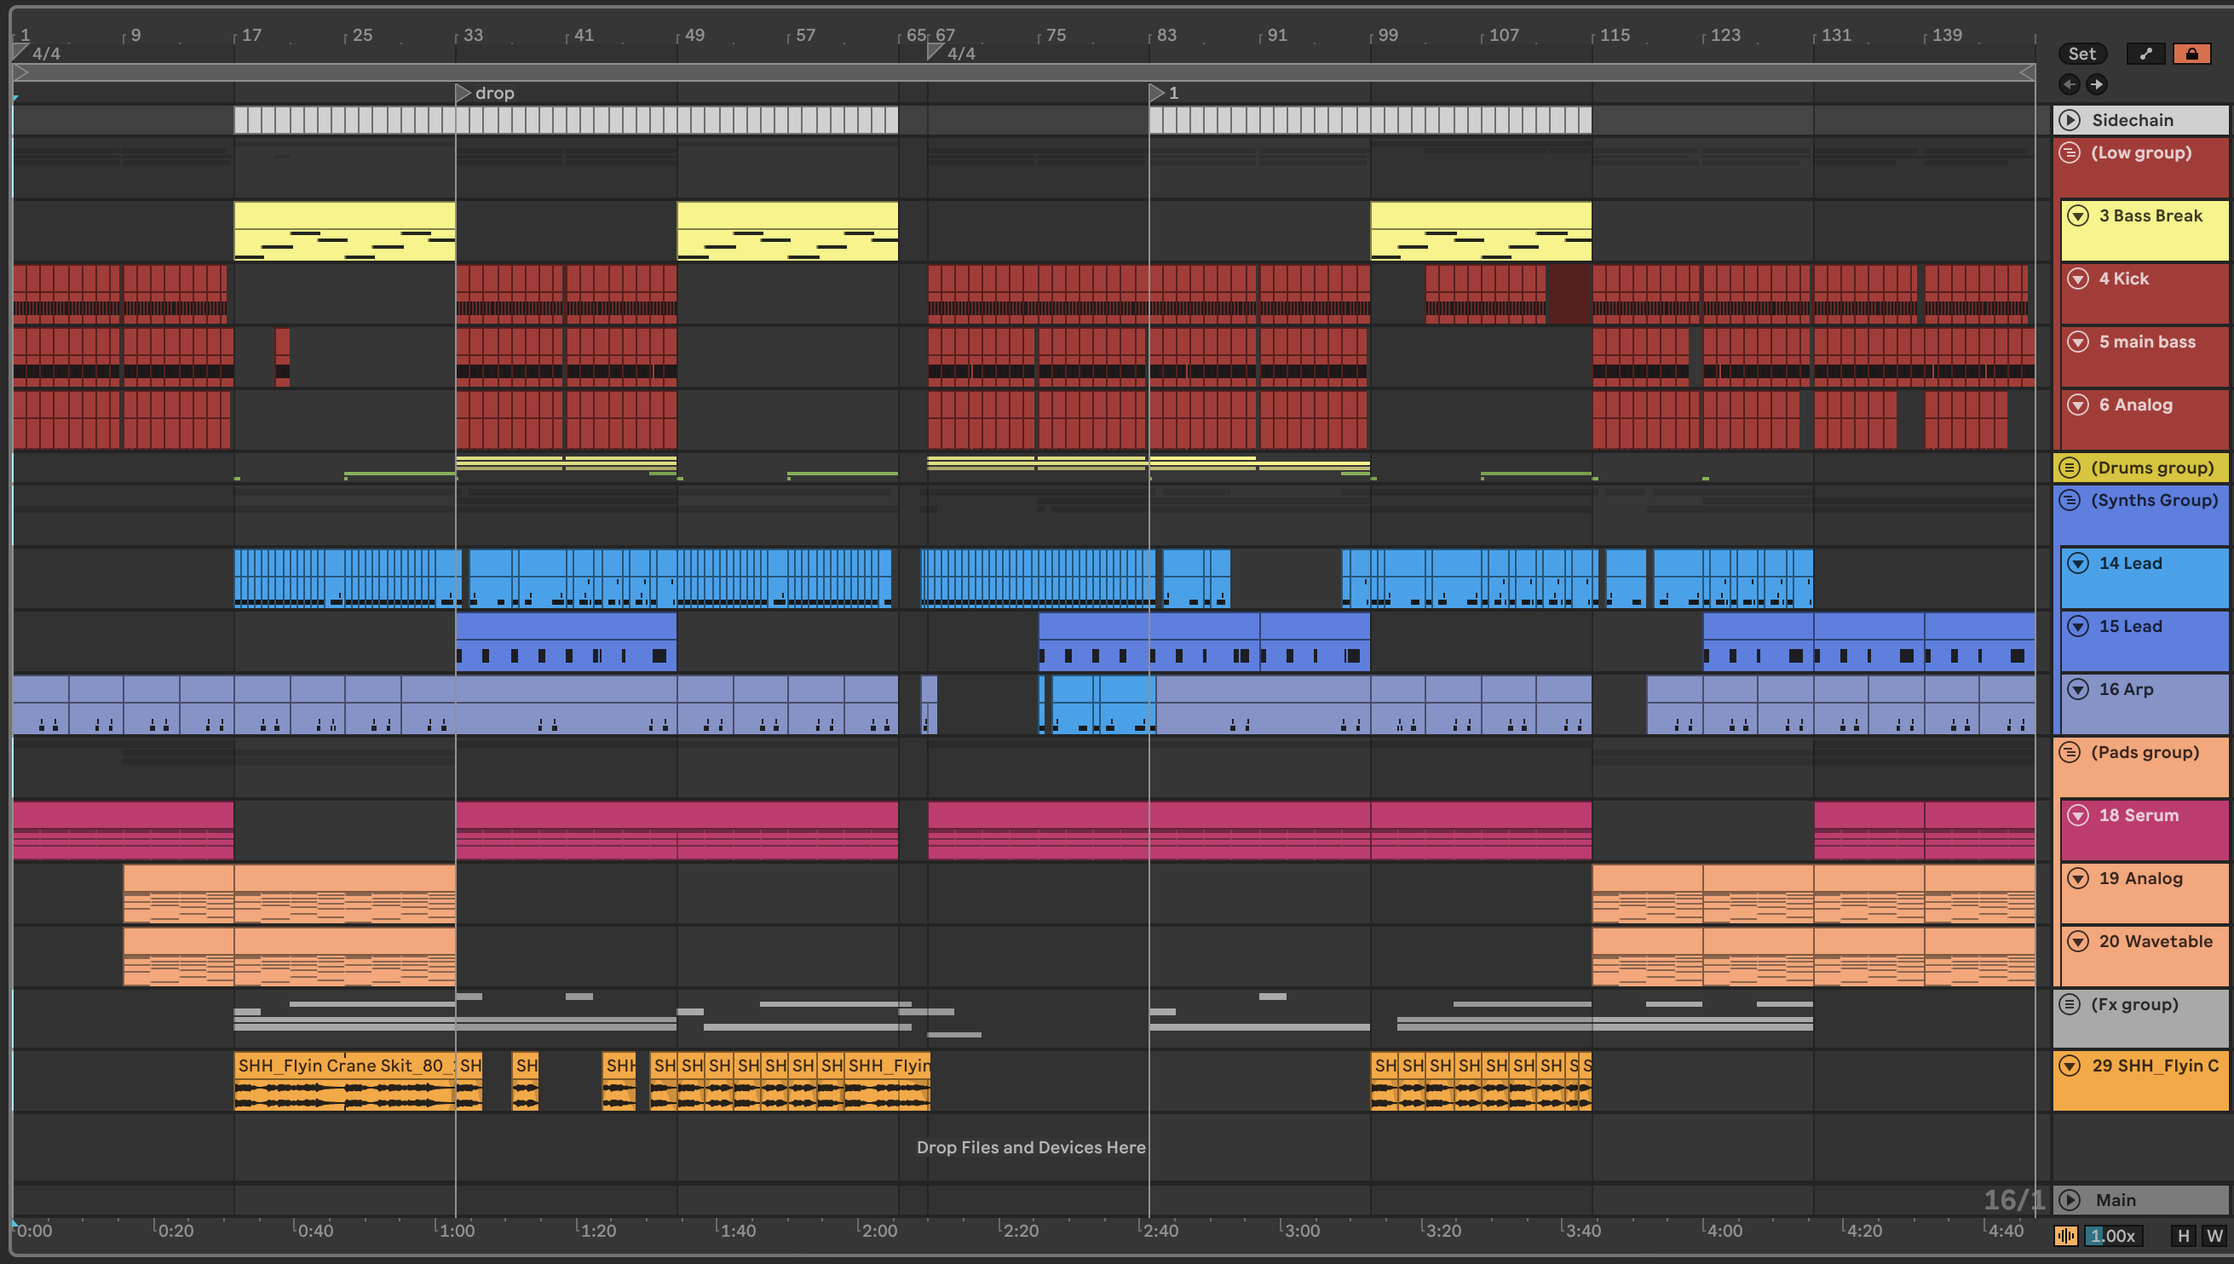Click the 'drop' locator marker
This screenshot has width=2234, height=1264.
click(464, 93)
